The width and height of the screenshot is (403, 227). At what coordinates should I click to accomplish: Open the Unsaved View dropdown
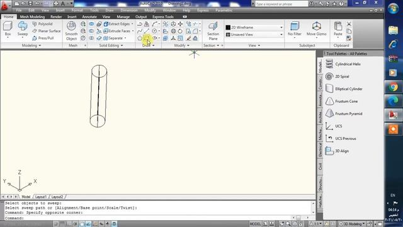(x=254, y=35)
